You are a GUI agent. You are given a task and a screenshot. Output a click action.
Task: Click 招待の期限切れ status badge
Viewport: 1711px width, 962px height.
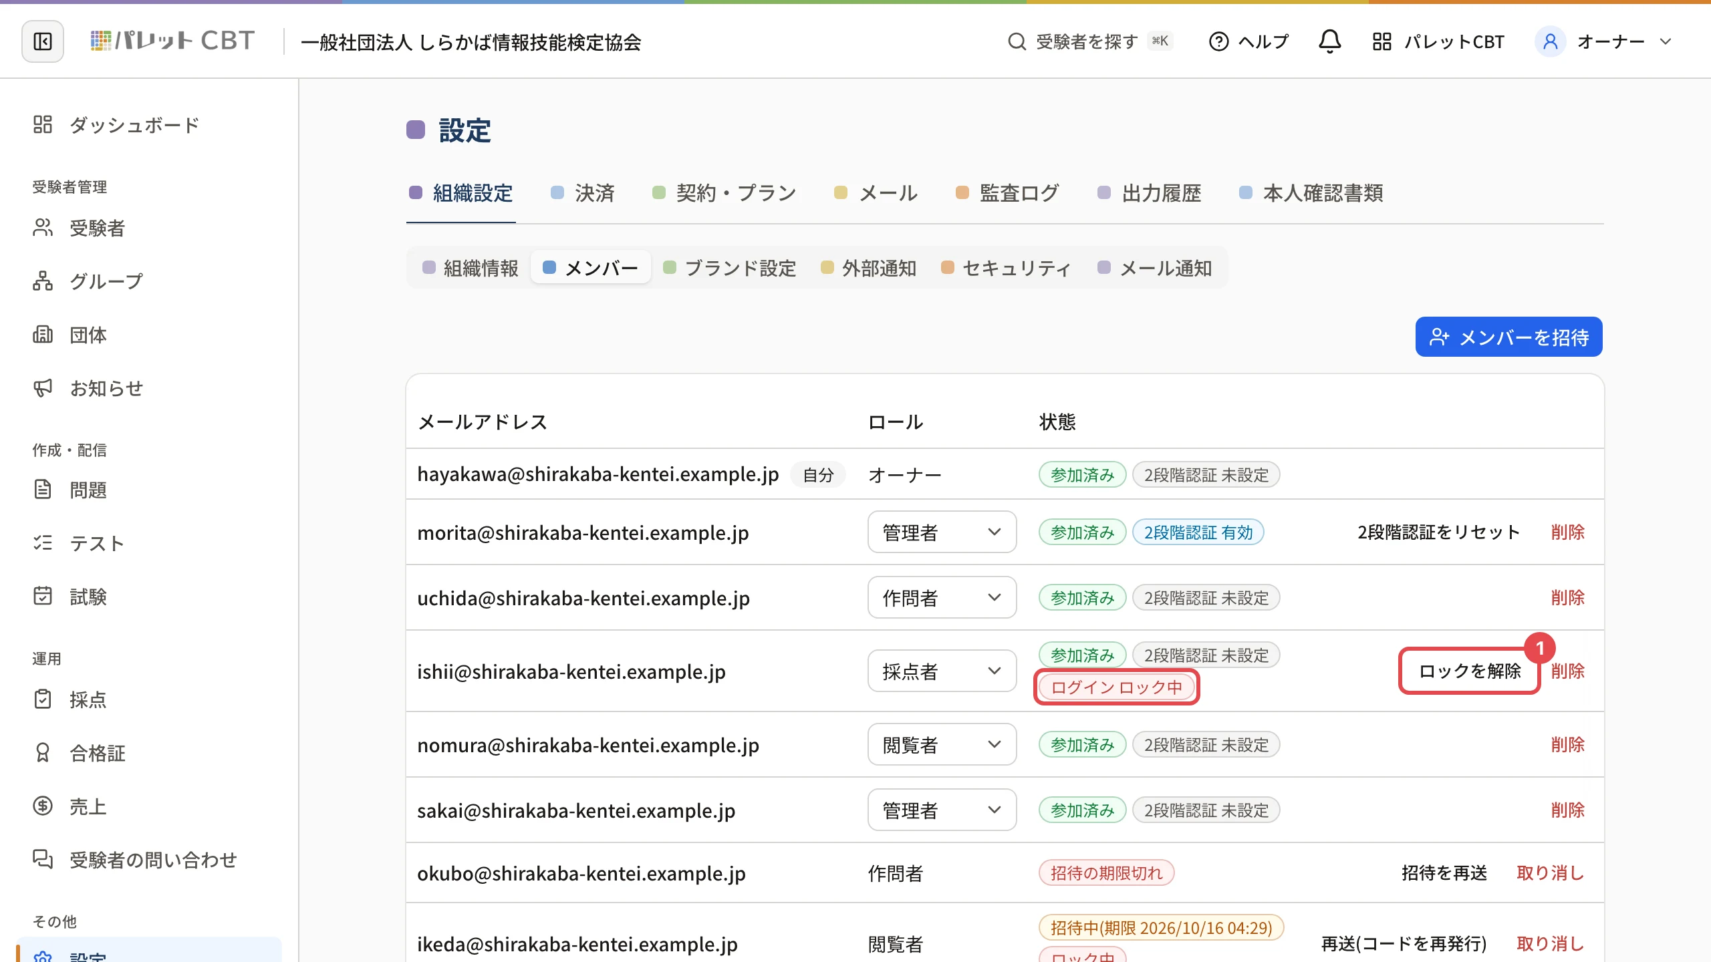pos(1106,873)
